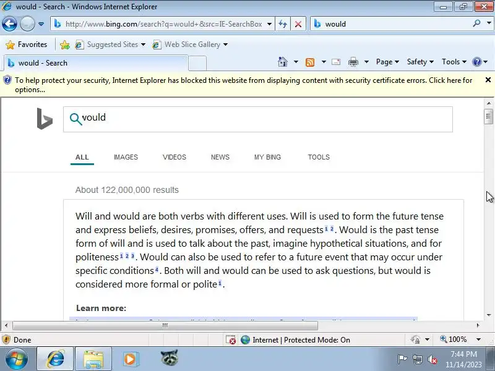Click the status bar padlock security icon
The image size is (495, 371).
(415, 339)
